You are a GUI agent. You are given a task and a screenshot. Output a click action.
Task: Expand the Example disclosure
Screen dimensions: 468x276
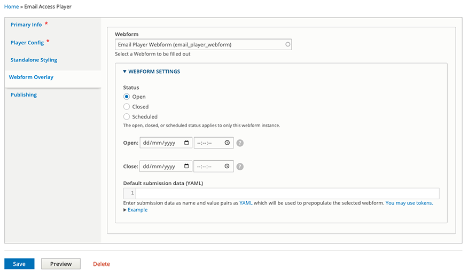point(136,210)
